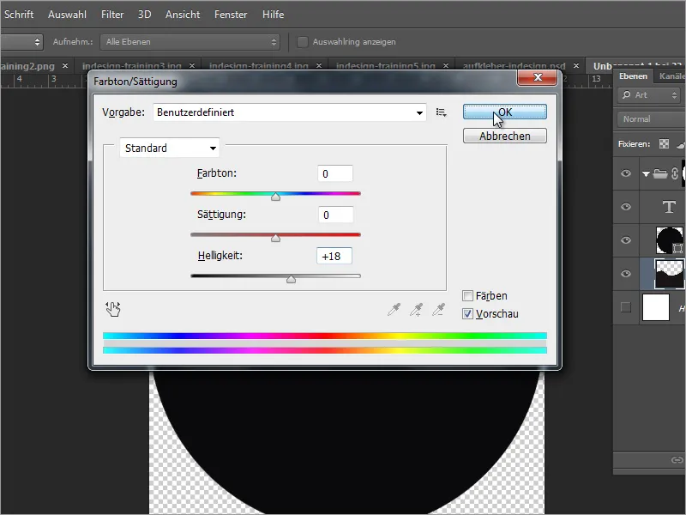
Task: Show the white background layer visibility box
Action: [x=626, y=307]
